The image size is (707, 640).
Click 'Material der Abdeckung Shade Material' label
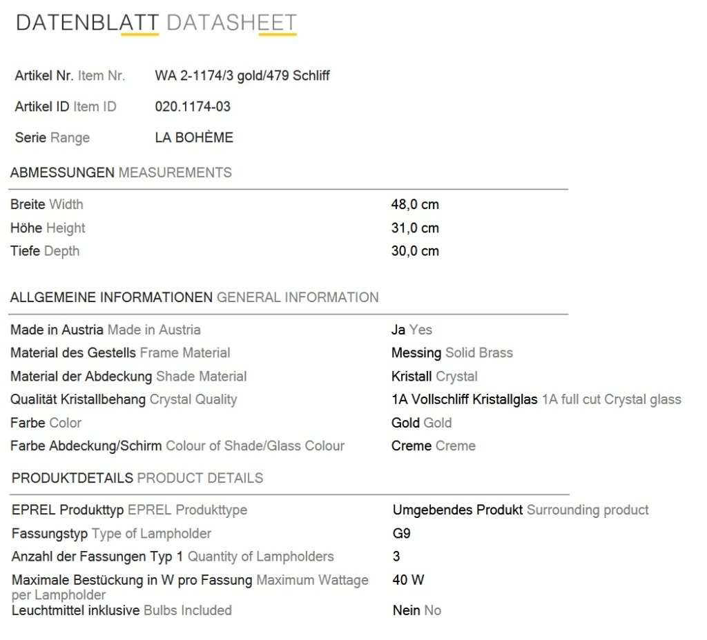(x=128, y=377)
